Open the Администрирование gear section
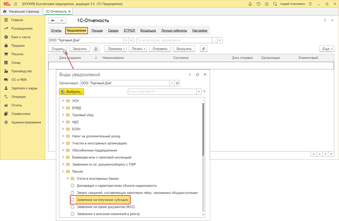Screen dimensions: 339x221 26,122
